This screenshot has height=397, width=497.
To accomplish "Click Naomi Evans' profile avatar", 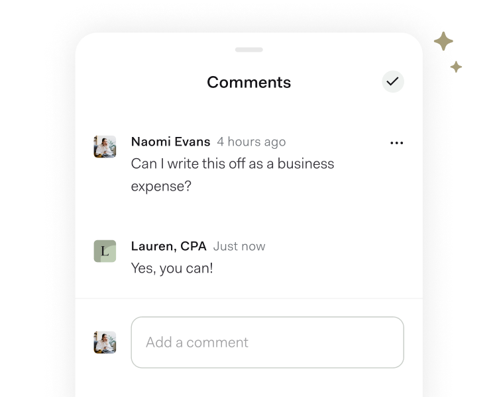I will pyautogui.click(x=105, y=146).
